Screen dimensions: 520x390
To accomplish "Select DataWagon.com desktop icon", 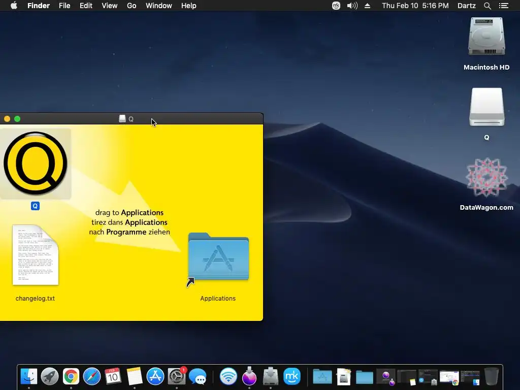I will coord(486,178).
